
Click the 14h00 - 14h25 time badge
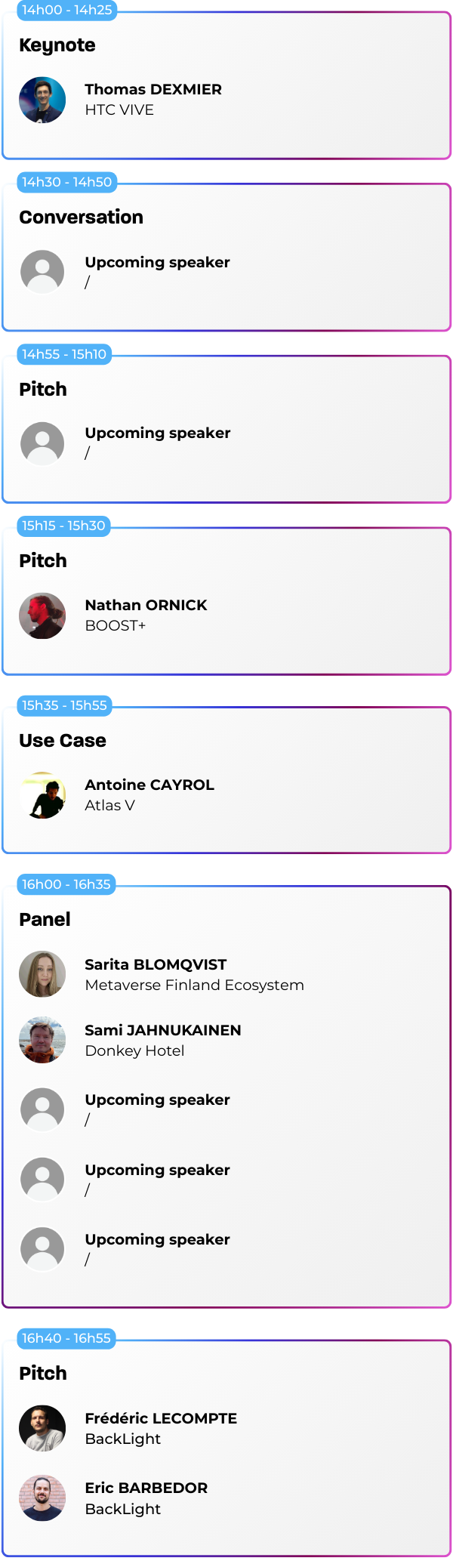point(66,10)
